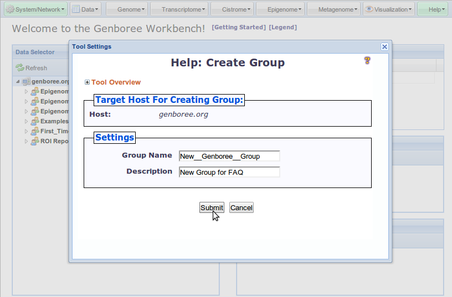Open the Epigenome menu
This screenshot has width=452, height=297.
(280, 9)
